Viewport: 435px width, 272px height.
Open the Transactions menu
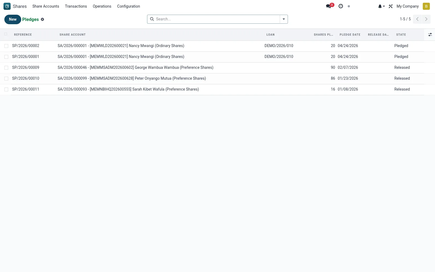tap(76, 6)
